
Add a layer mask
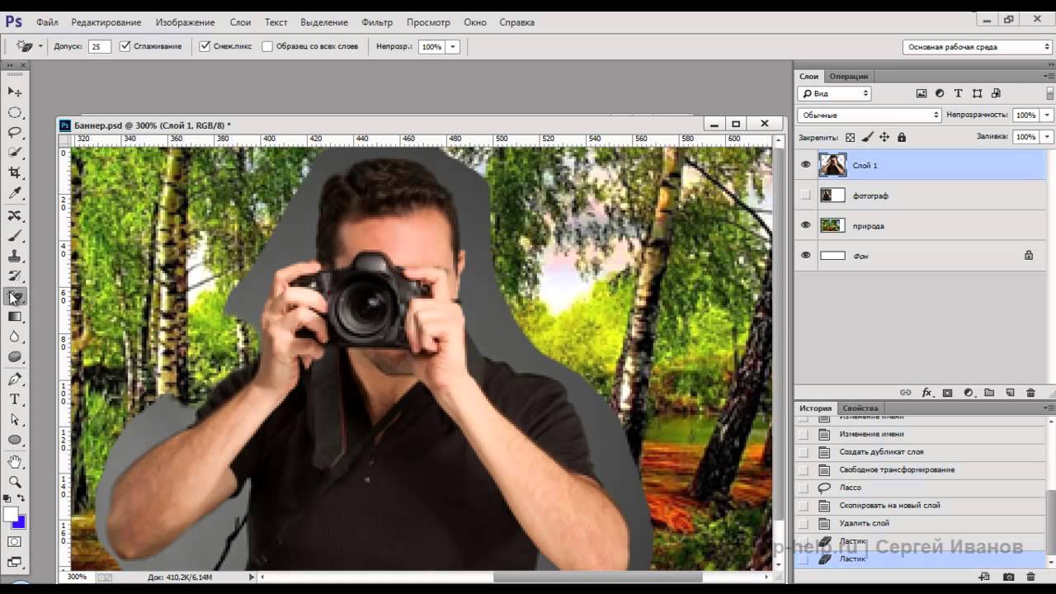tap(947, 393)
